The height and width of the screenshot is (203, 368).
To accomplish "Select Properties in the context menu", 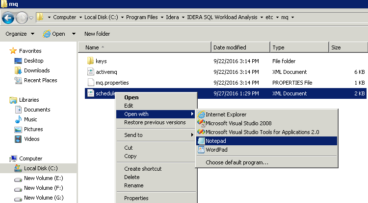I will pos(136,198).
